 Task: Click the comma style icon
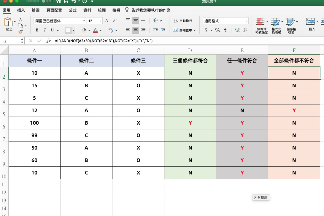(x=225, y=30)
